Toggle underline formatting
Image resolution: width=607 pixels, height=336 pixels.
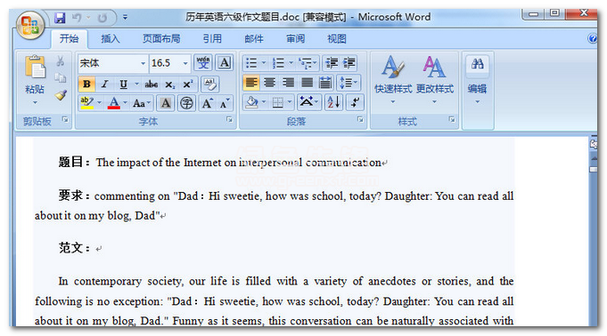coord(123,84)
